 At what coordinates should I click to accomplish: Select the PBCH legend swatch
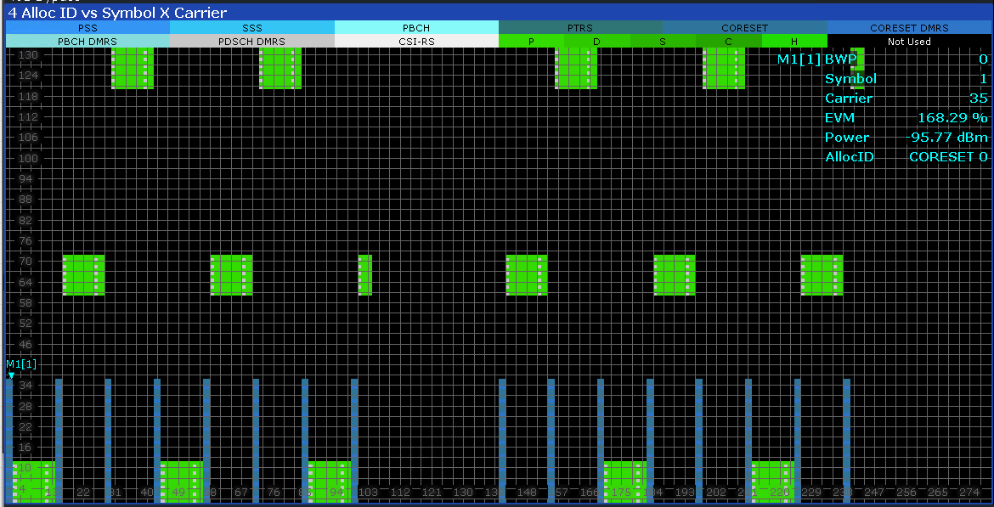(x=416, y=28)
